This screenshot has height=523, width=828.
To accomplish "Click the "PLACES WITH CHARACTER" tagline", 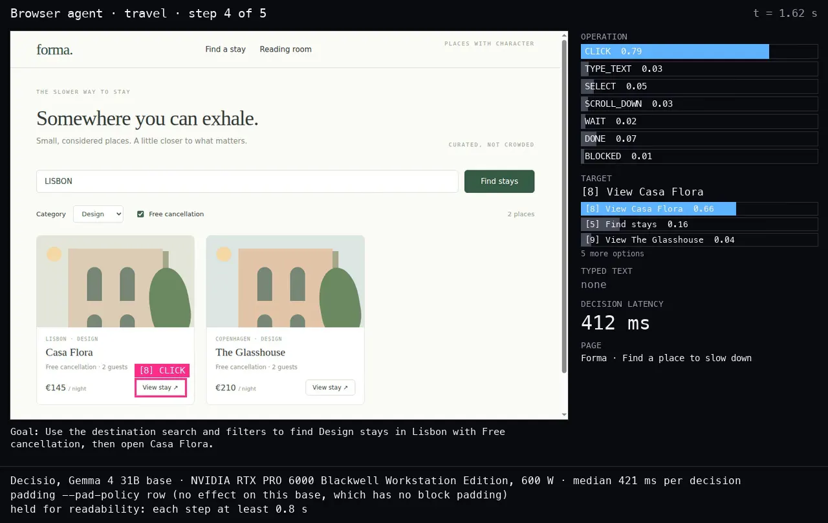I will (489, 44).
